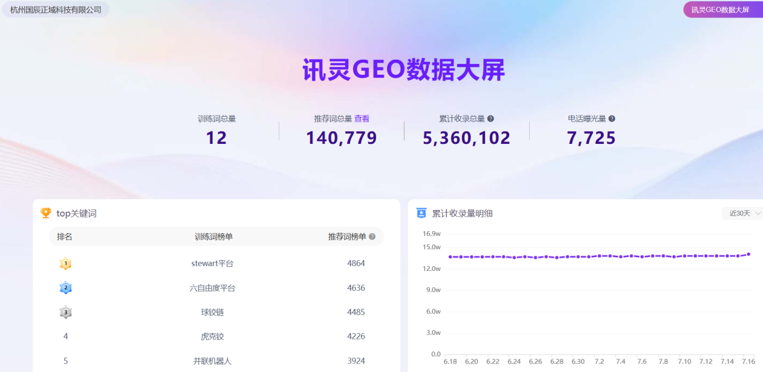Click the last data point at 7.16 on chart
This screenshot has height=372, width=763.
749,254
